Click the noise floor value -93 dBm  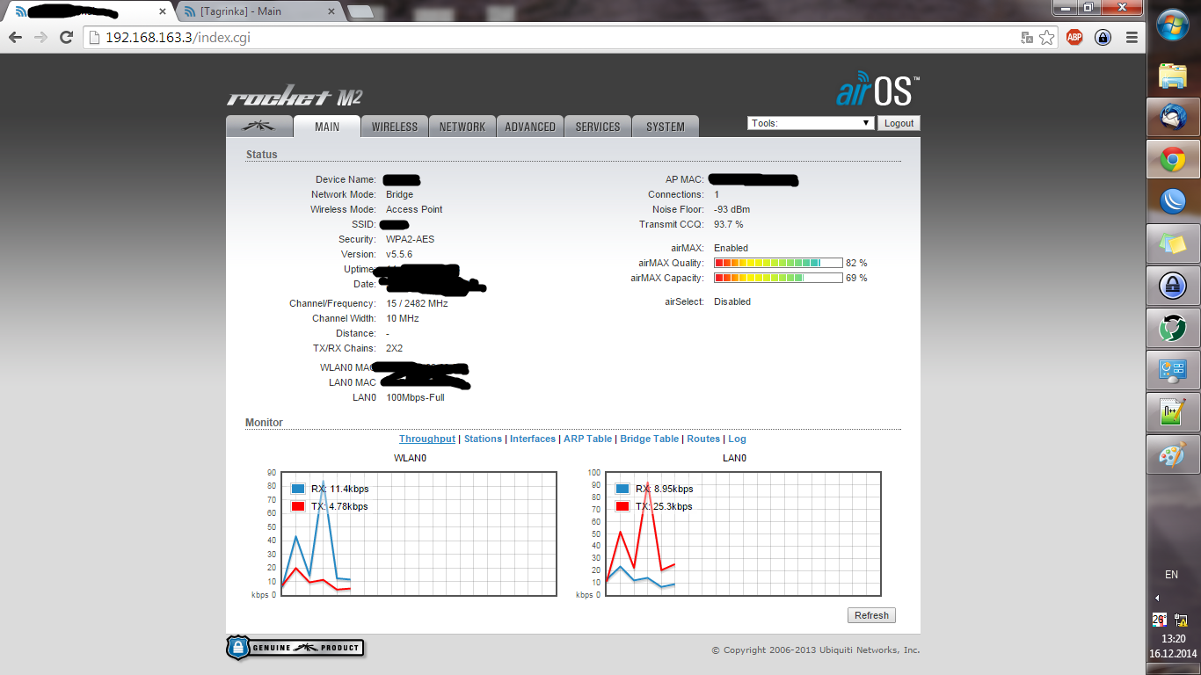[x=732, y=209]
